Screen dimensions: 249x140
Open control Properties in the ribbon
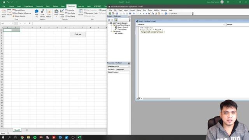[70, 10]
